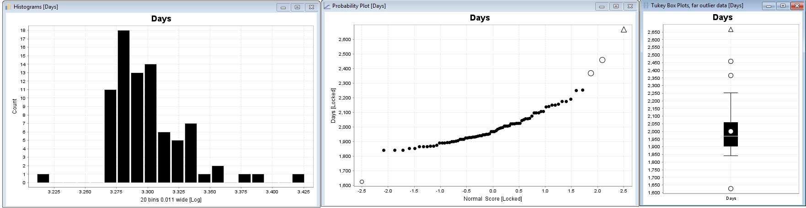Close the Probability Plot [Days] window
Screen dimensions: 806x208
point(630,6)
